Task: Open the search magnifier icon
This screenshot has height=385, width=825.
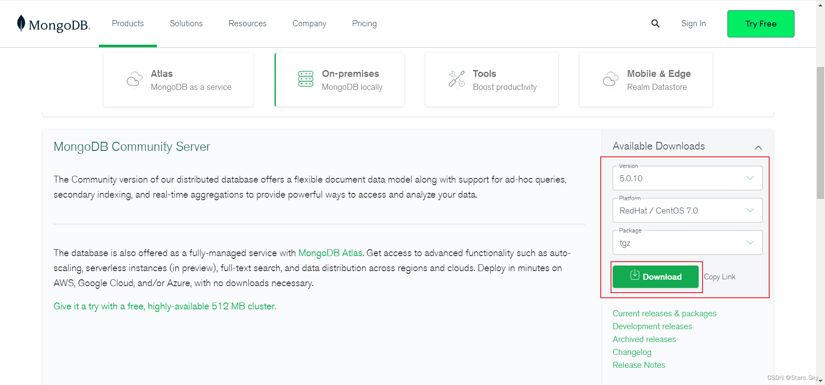Action: coord(655,24)
